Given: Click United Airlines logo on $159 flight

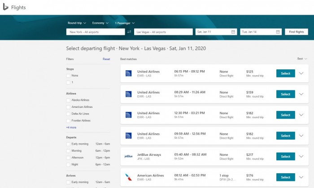Looking at the screenshot, I should 128,94.
